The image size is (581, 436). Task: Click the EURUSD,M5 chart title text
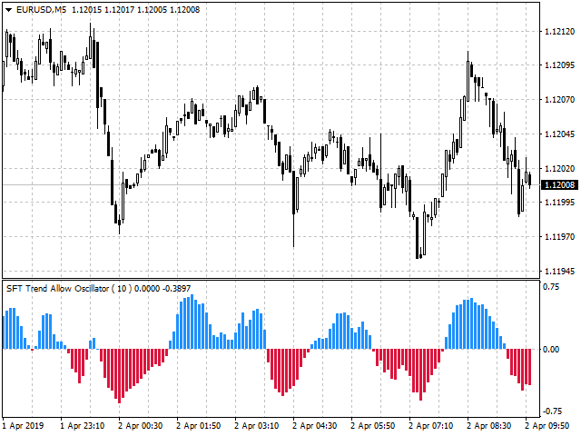pos(42,10)
